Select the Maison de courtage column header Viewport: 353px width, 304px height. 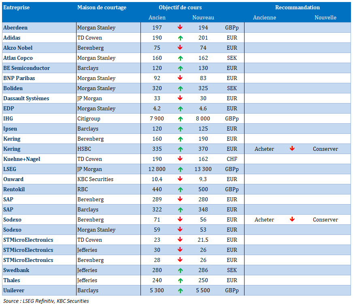point(102,8)
